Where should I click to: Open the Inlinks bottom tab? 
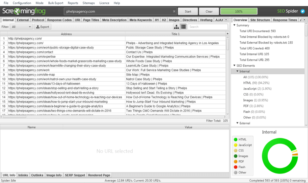(x=23, y=175)
